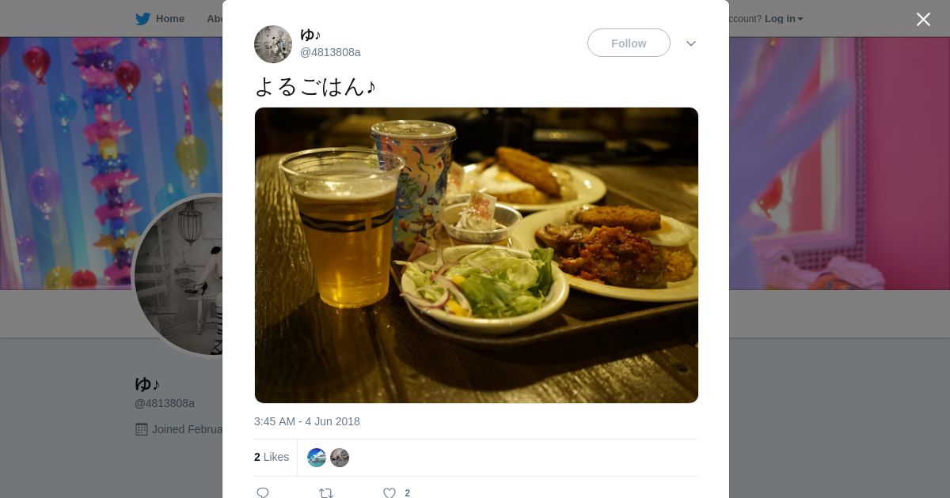
Task: Expand tweet options chevron menu
Action: [x=691, y=43]
